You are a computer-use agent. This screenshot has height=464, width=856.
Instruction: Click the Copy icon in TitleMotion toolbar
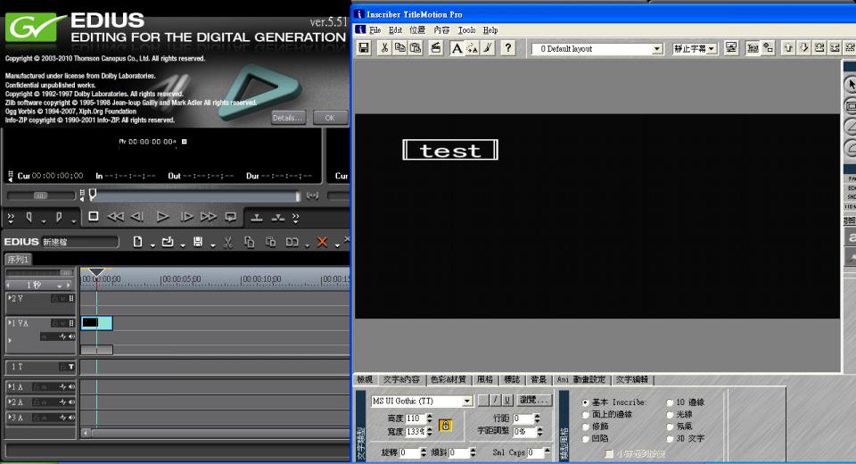point(400,48)
